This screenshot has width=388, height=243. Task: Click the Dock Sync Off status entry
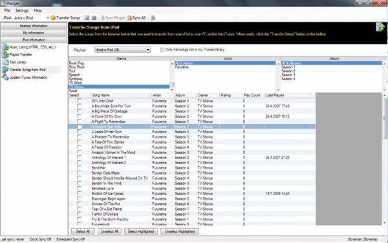[x=41, y=239]
